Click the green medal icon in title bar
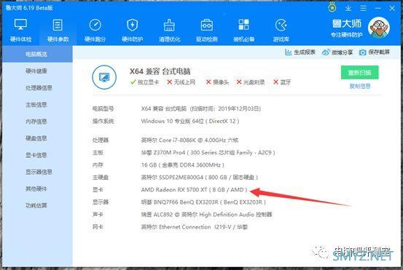 coord(332,7)
